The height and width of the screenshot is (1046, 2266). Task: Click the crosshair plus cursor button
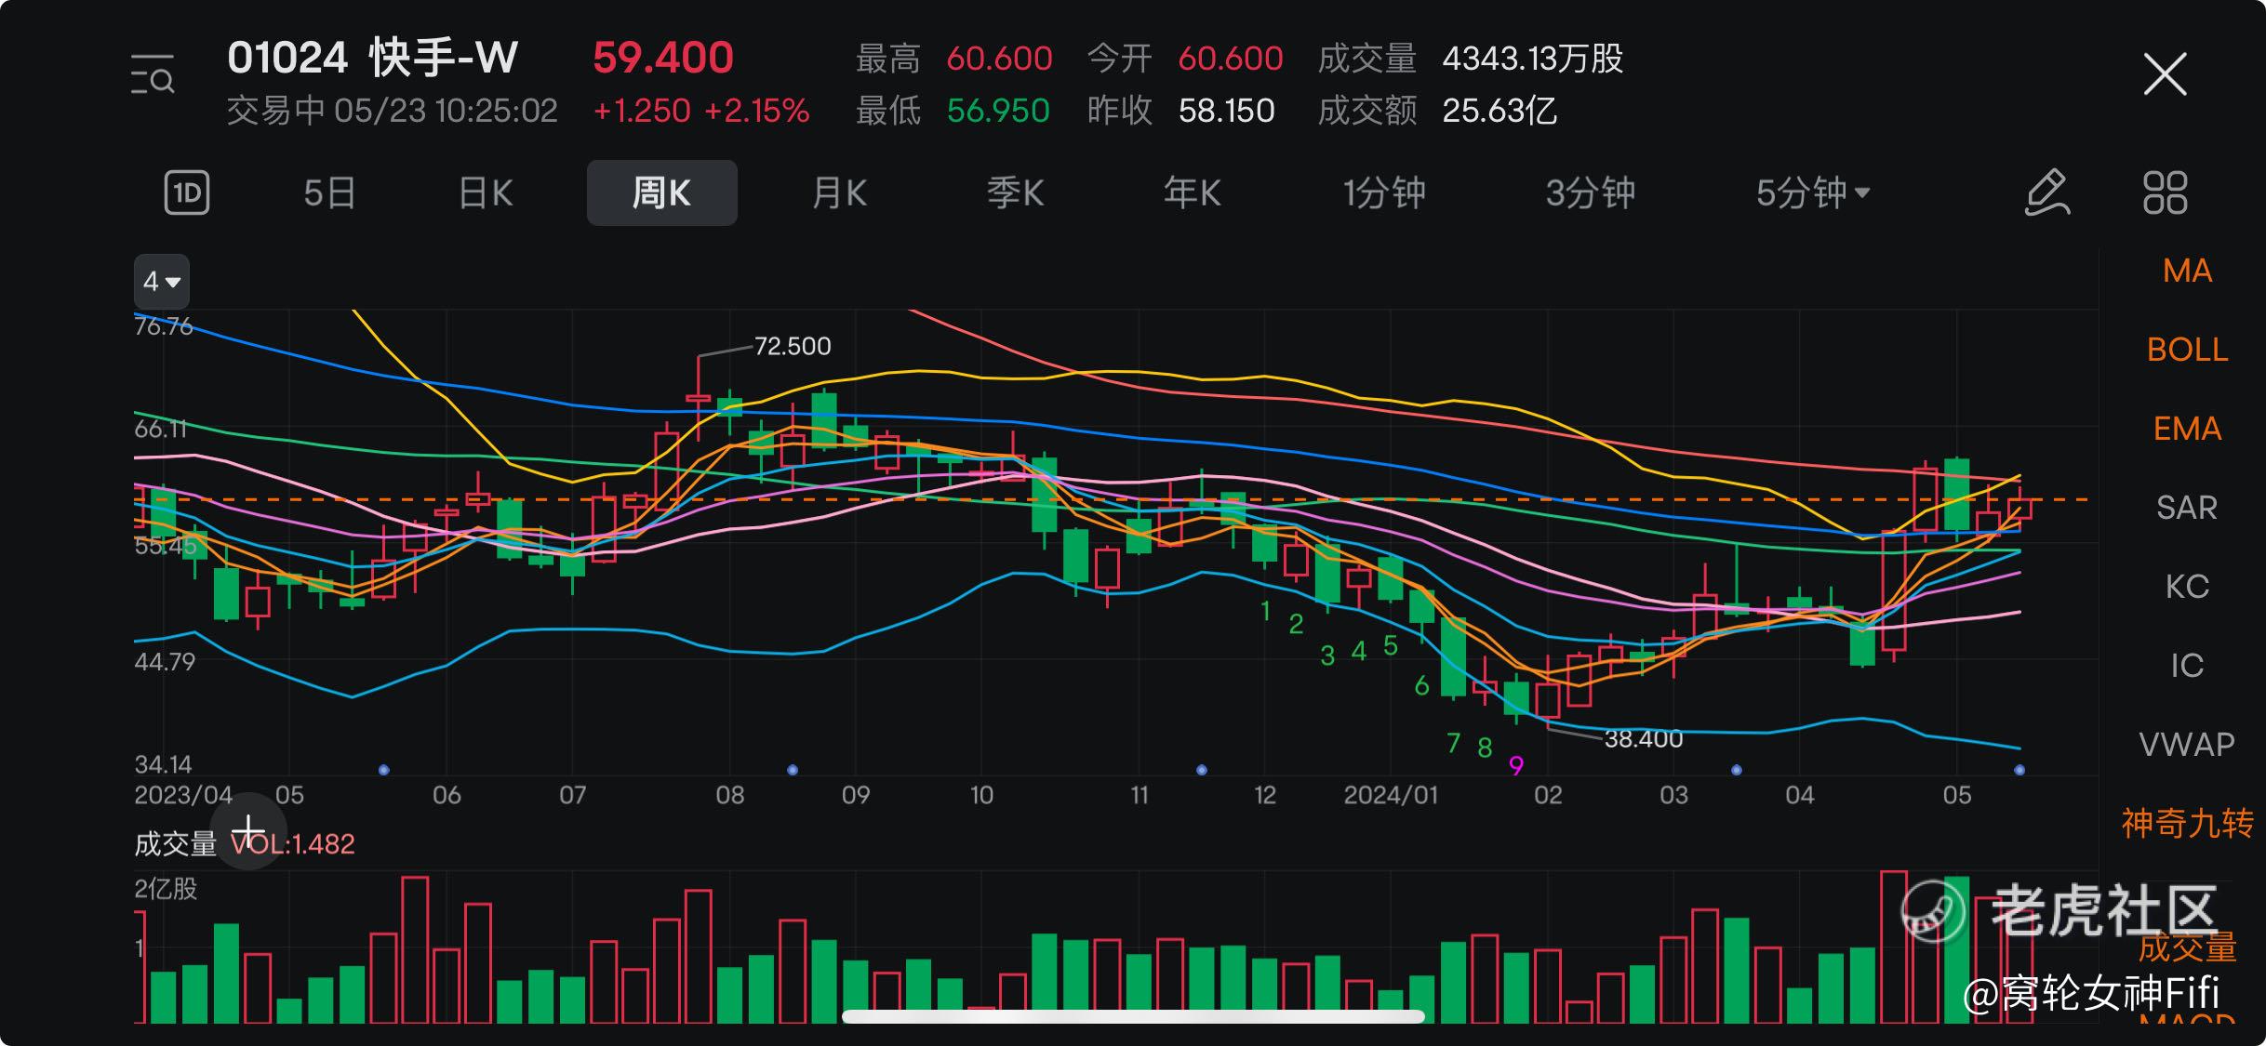click(x=248, y=831)
